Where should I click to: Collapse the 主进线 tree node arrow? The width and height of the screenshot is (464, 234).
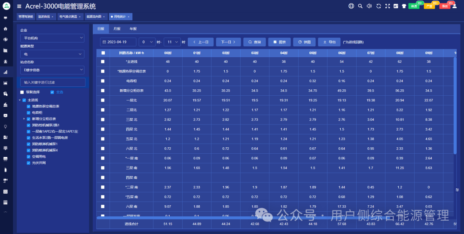coord(20,100)
